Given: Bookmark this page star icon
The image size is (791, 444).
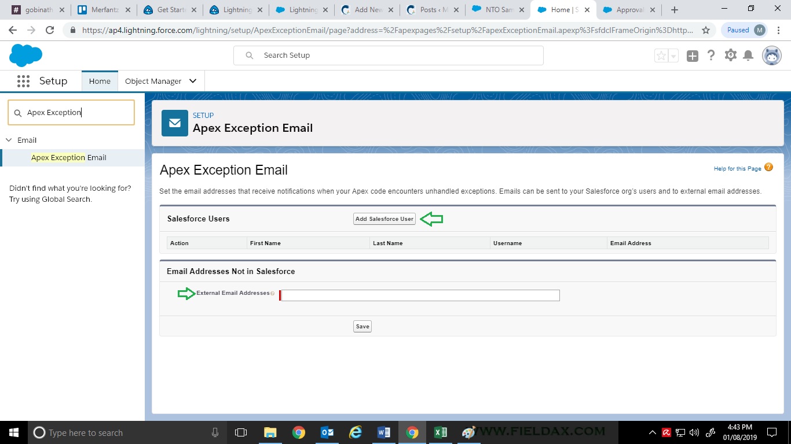Looking at the screenshot, I should (706, 30).
